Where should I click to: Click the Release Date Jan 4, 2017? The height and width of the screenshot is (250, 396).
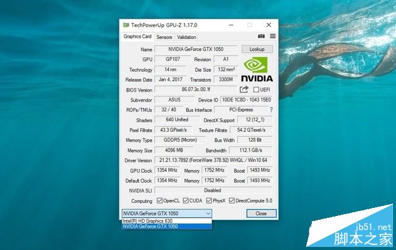(x=171, y=79)
